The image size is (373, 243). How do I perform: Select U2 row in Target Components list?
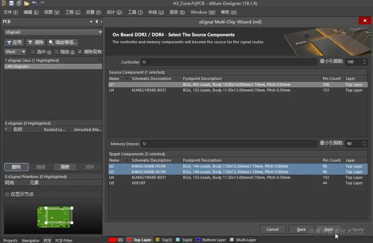238,166
